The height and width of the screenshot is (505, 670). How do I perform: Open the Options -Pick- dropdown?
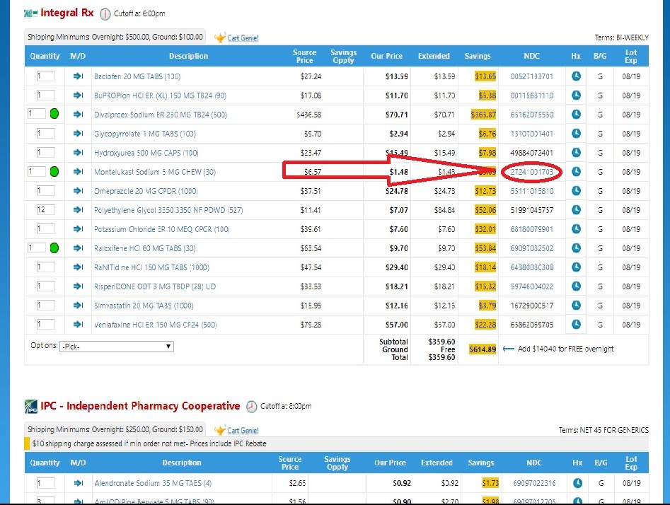(x=117, y=347)
